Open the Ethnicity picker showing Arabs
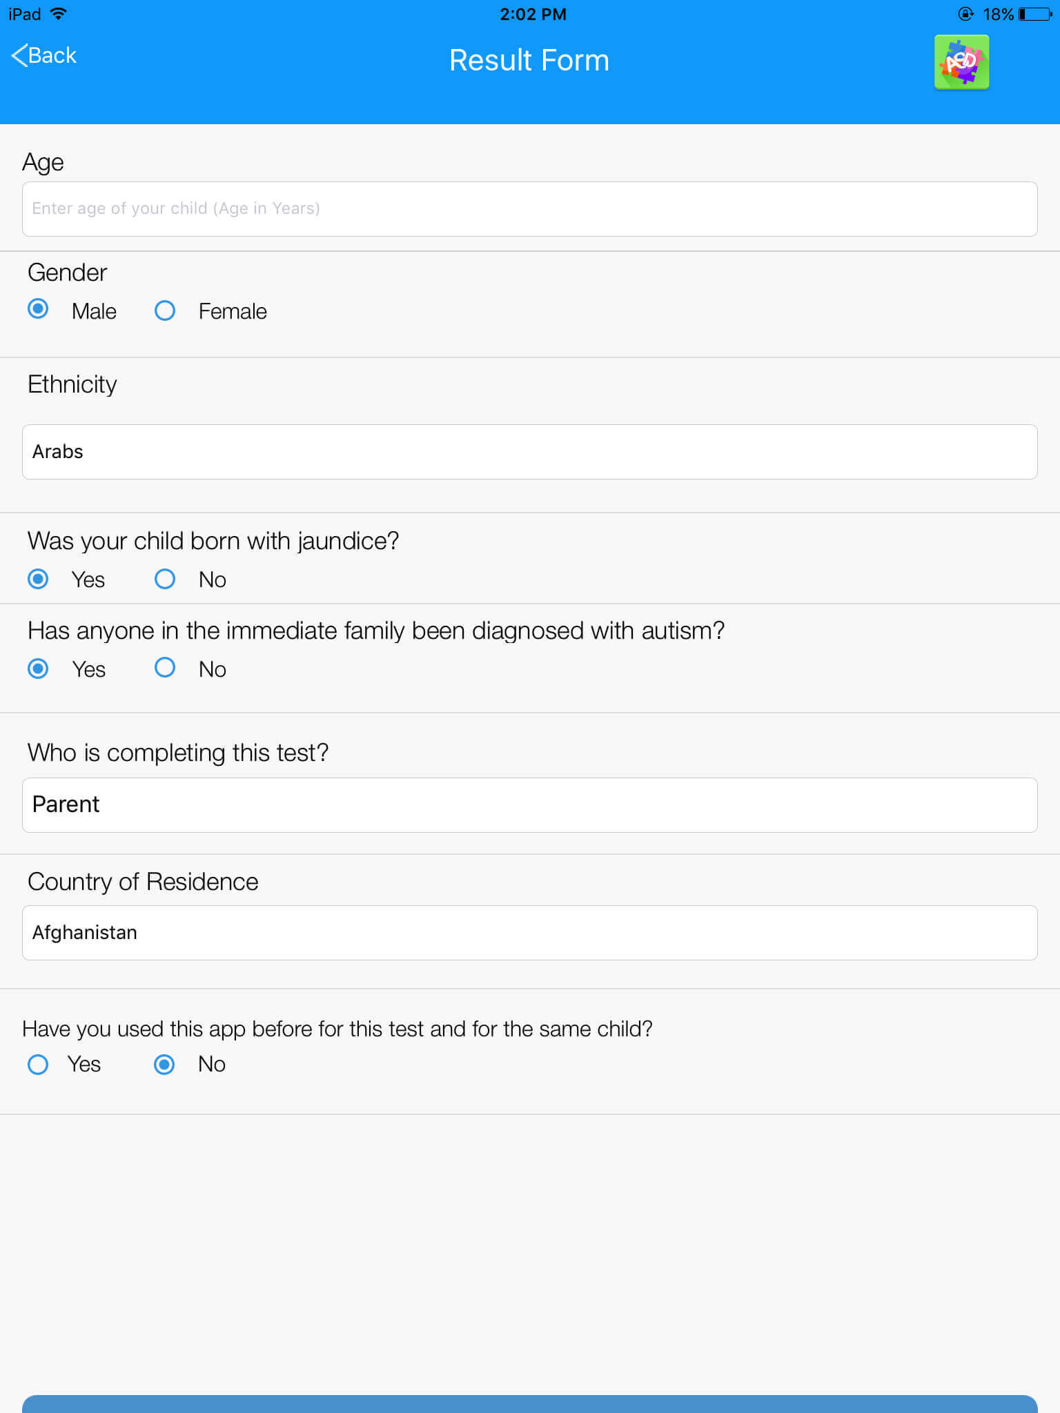Screen dimensions: 1060x1413 [x=530, y=452]
